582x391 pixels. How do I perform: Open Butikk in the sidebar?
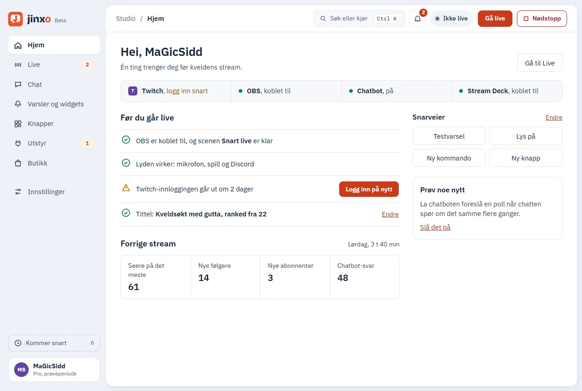[x=54, y=163]
